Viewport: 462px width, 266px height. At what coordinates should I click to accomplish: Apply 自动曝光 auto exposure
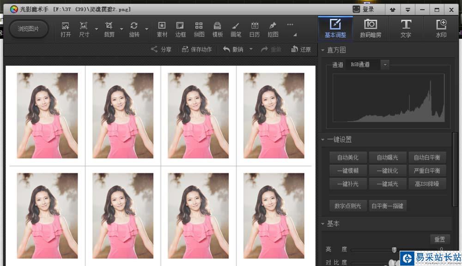pyautogui.click(x=388, y=157)
